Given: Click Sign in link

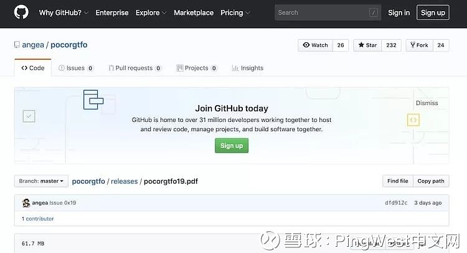Looking at the screenshot, I should (x=399, y=13).
